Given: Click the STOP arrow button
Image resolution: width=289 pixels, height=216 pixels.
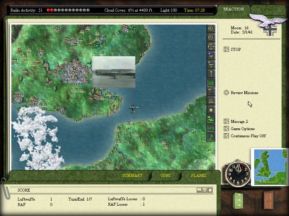Looking at the screenshot, I should click(x=226, y=49).
